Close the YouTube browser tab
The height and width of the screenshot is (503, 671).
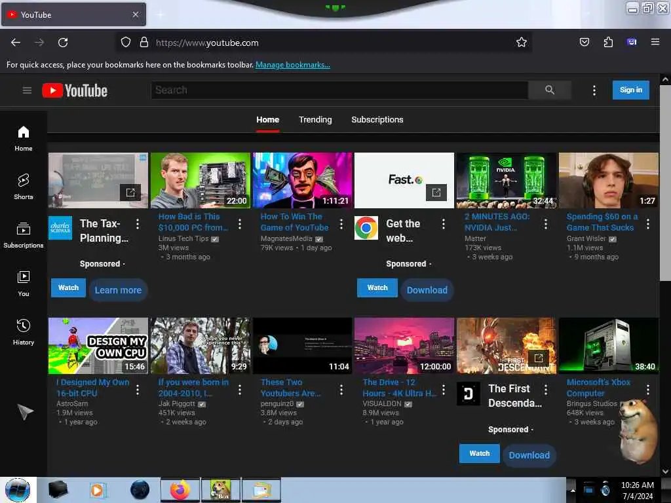(x=135, y=14)
